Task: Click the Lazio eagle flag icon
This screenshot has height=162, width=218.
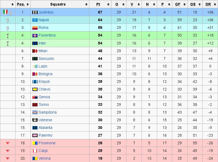Action: tap(35, 66)
